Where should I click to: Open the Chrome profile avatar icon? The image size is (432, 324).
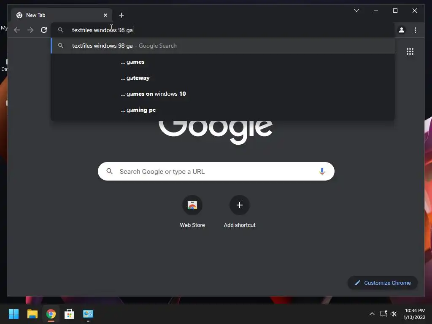pyautogui.click(x=402, y=30)
